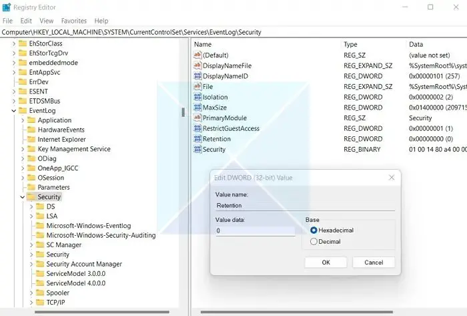Click the PrimaryModule string value icon
Screen dimensions: 467x316
tap(197, 118)
